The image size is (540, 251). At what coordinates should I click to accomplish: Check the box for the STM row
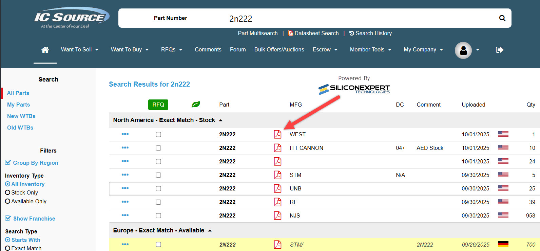[158, 175]
